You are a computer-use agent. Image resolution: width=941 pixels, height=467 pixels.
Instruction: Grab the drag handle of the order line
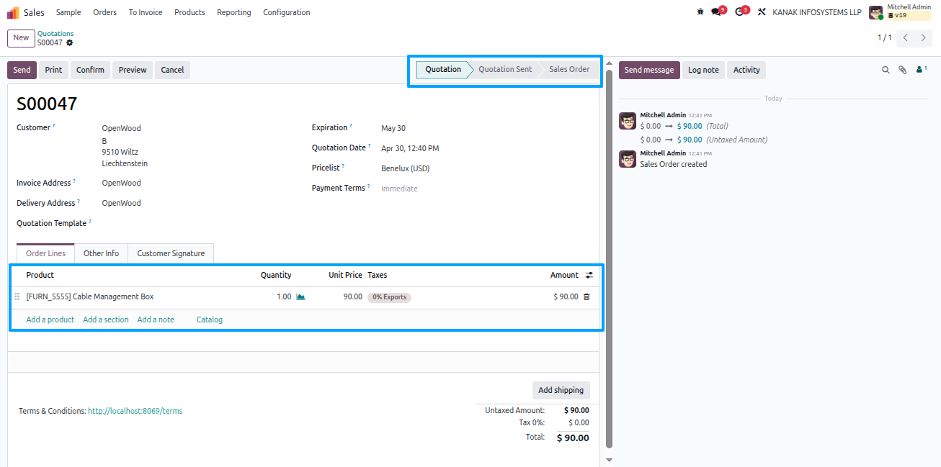pyautogui.click(x=17, y=296)
